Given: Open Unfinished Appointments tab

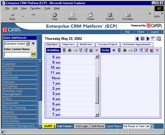Looking at the screenshot, I should pyautogui.click(x=137, y=44).
